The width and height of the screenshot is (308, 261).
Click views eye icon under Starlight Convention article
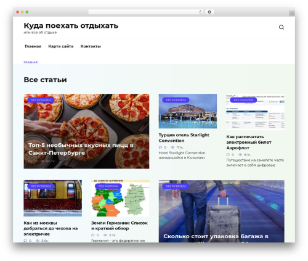click(172, 147)
